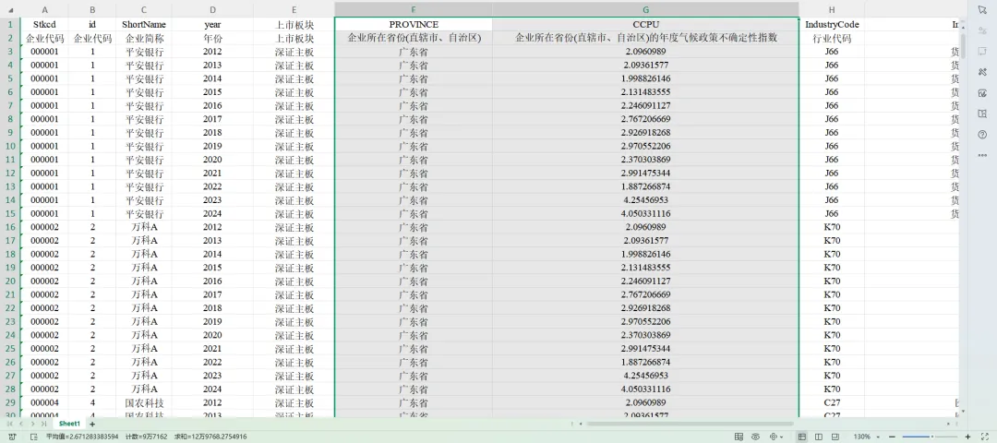The height and width of the screenshot is (443, 997).
Task: Enter fullscreen display mode icon
Action: point(986,437)
